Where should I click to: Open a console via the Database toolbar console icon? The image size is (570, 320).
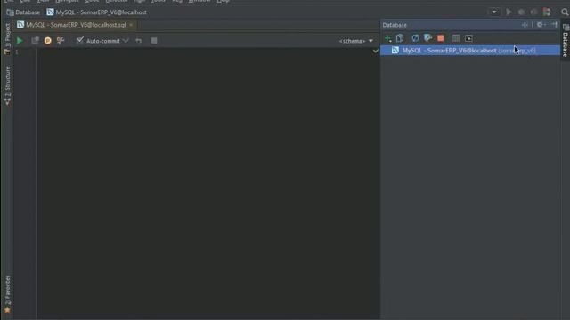coord(468,38)
